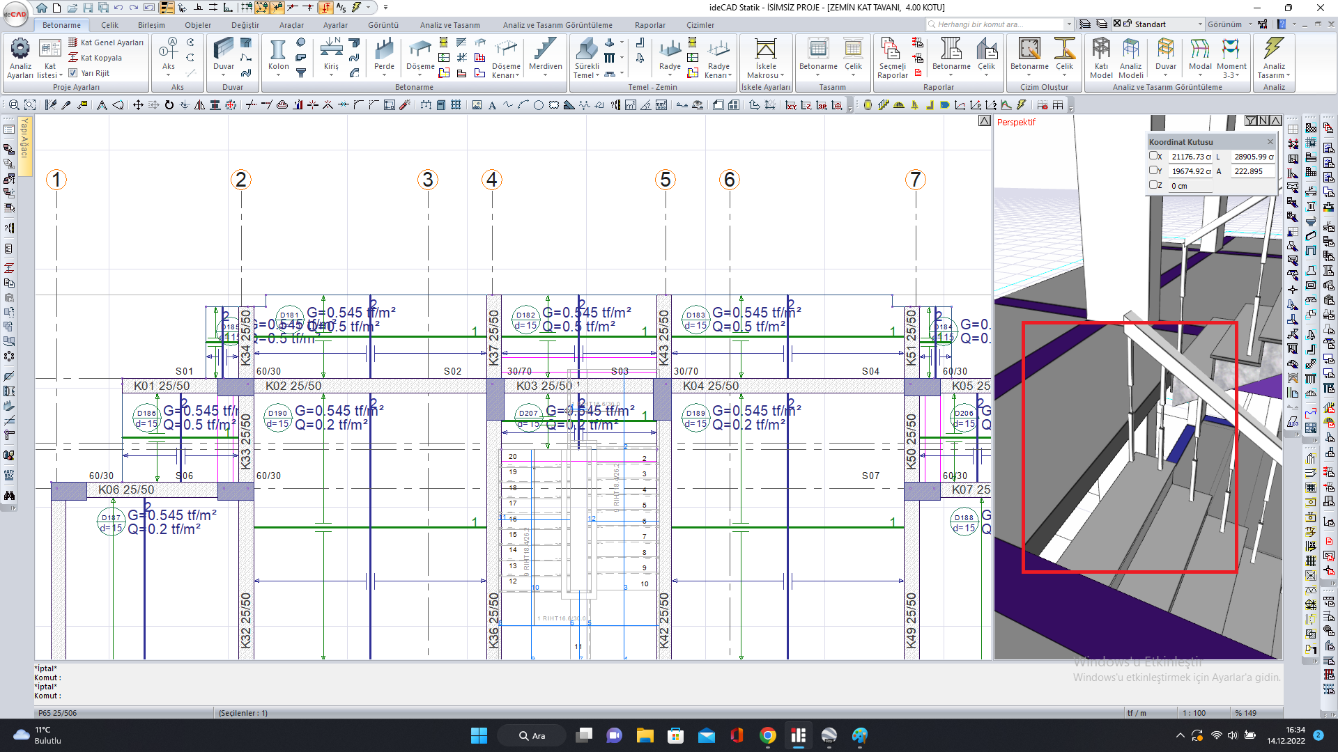The image size is (1338, 752).
Task: Open Analiz Ayarları settings
Action: (x=20, y=58)
